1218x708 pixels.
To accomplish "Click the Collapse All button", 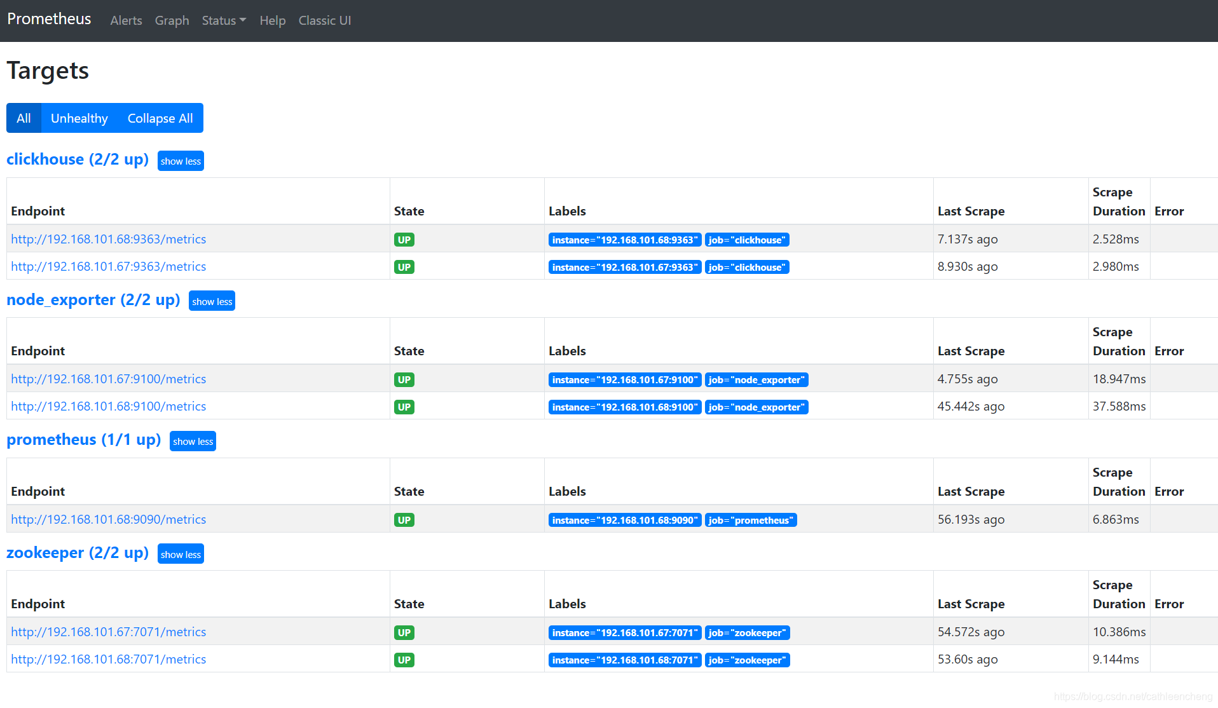I will click(x=160, y=118).
